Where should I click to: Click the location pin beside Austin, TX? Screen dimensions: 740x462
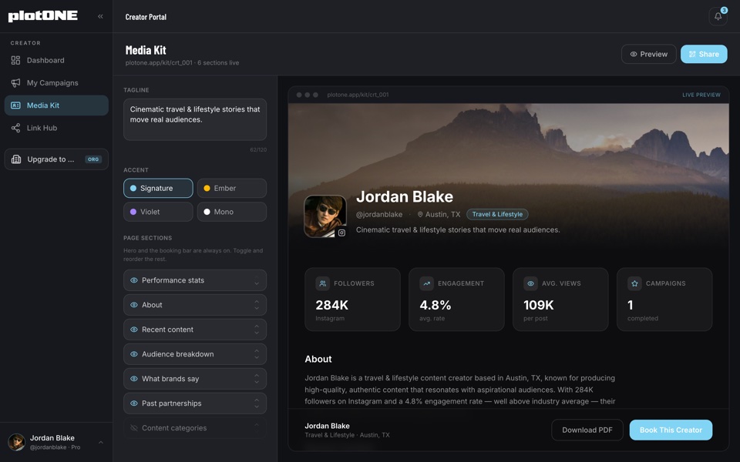420,215
